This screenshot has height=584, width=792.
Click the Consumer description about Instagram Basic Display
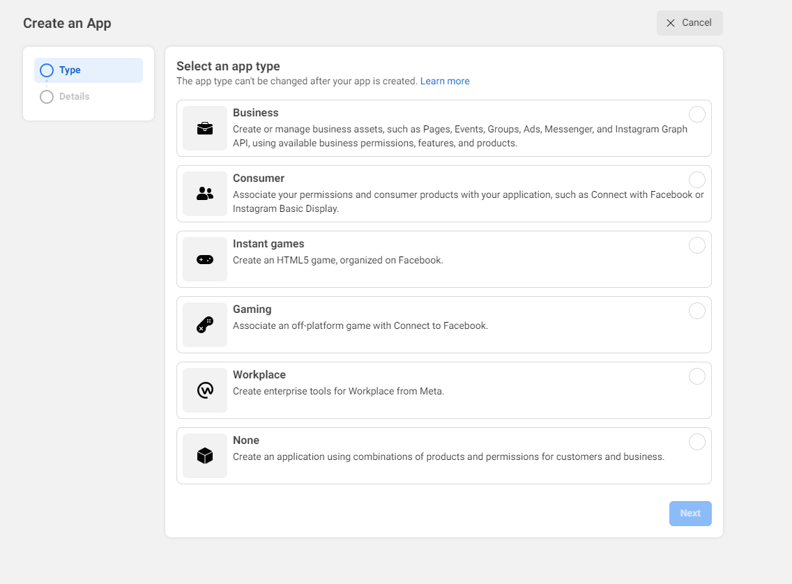(469, 202)
